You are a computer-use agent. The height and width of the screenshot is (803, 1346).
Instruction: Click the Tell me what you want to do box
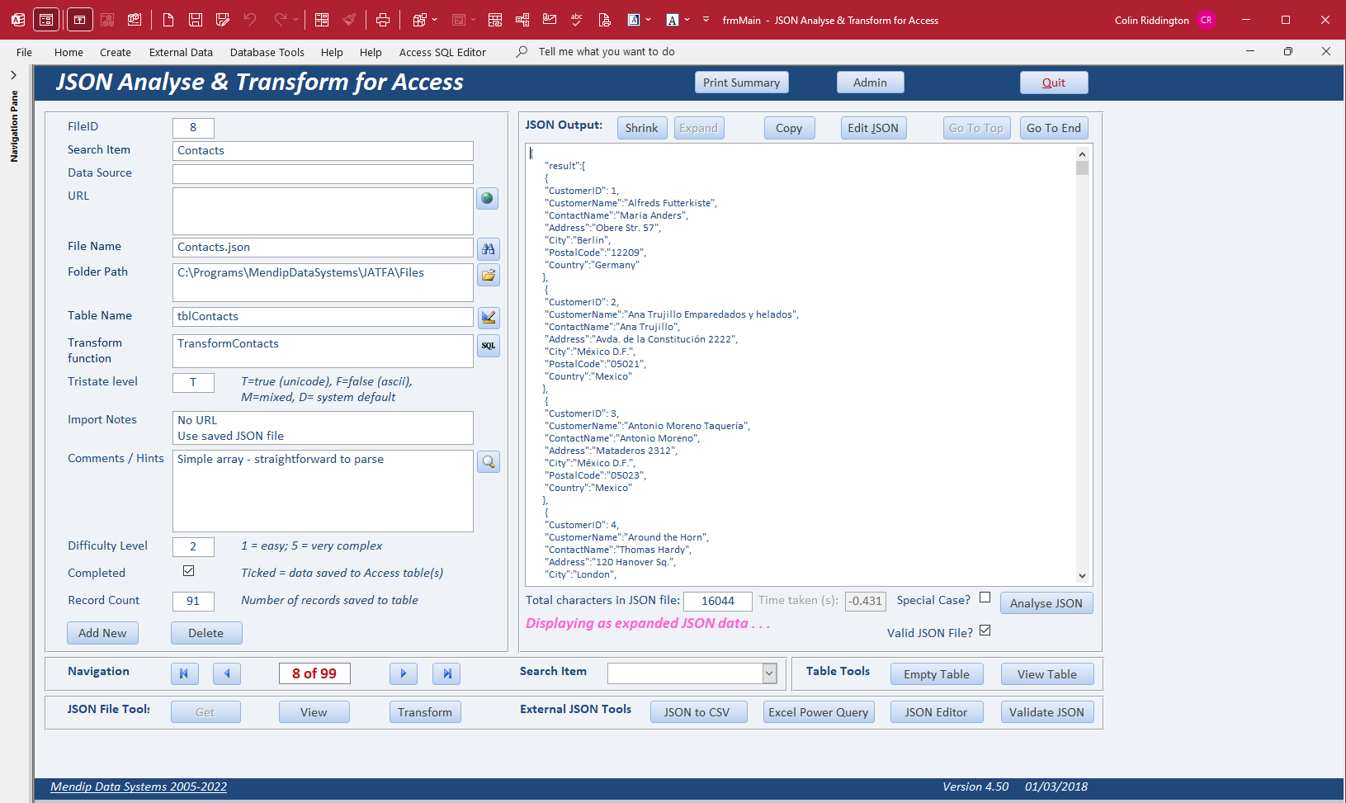[607, 52]
